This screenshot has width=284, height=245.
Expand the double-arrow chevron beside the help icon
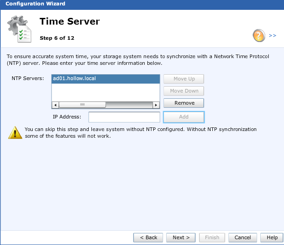pyautogui.click(x=272, y=35)
